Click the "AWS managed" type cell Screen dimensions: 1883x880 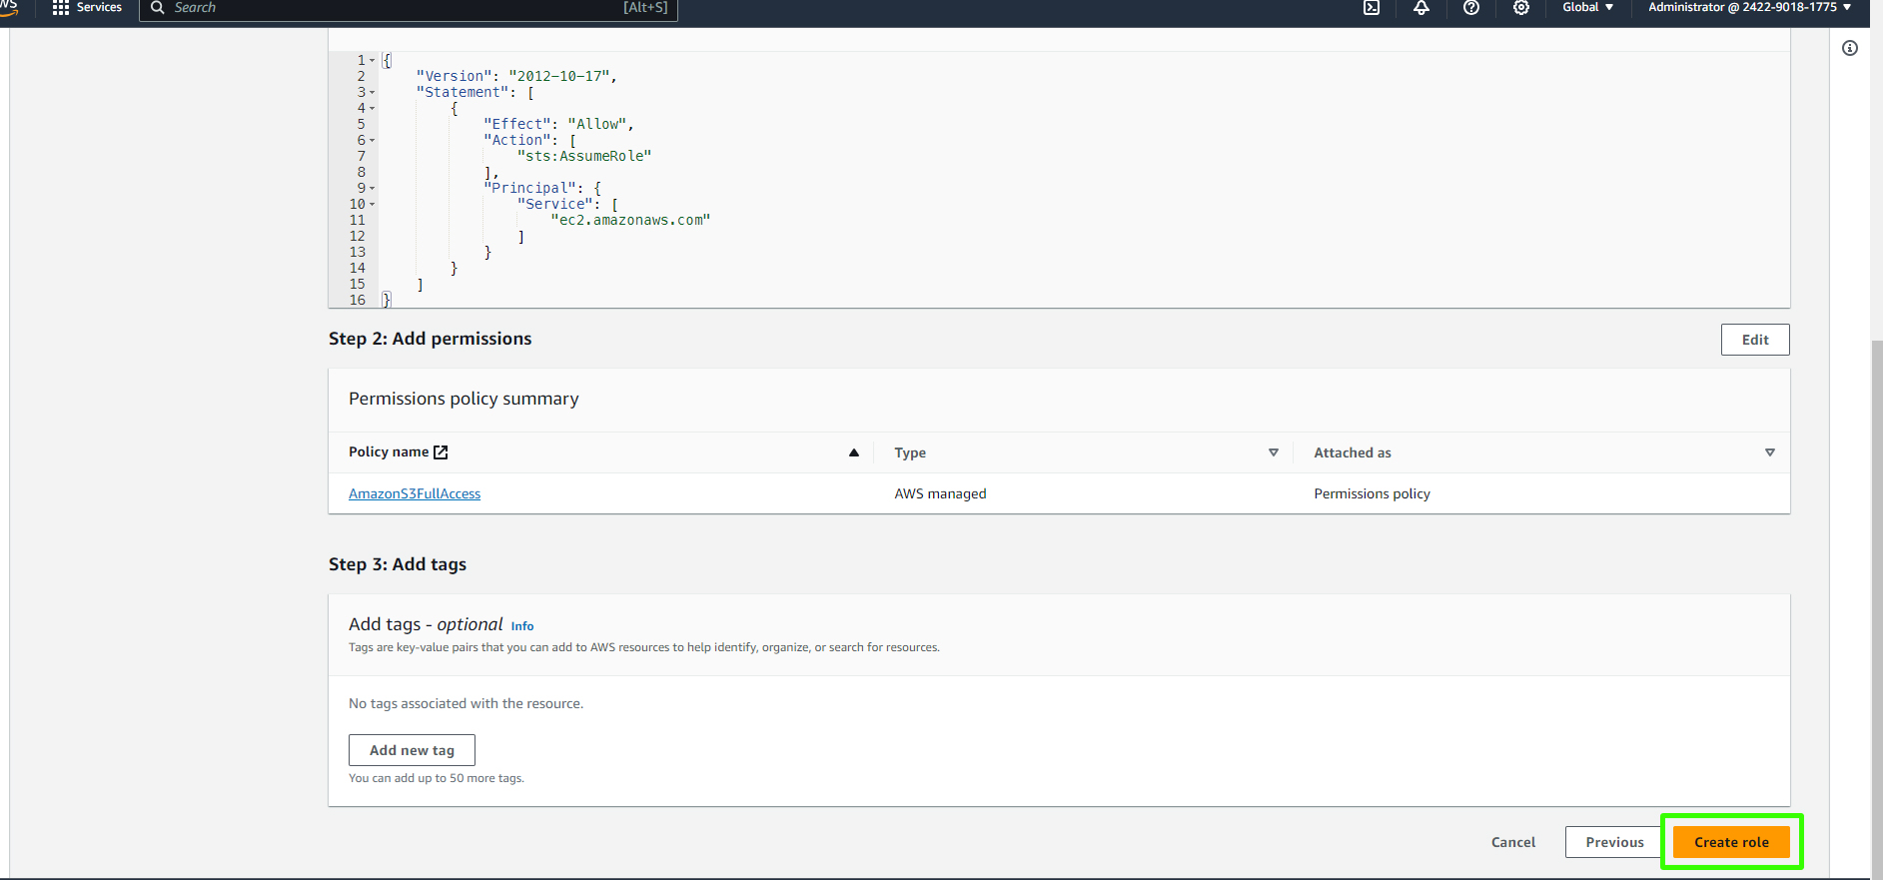pos(940,493)
